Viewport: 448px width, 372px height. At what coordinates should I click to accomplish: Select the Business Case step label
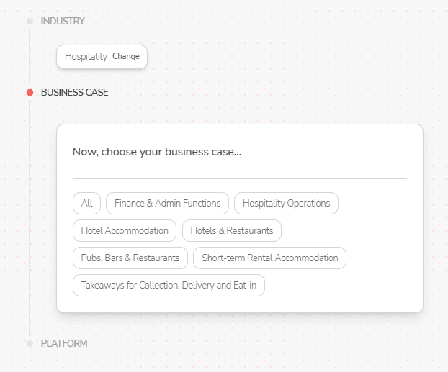coord(75,92)
